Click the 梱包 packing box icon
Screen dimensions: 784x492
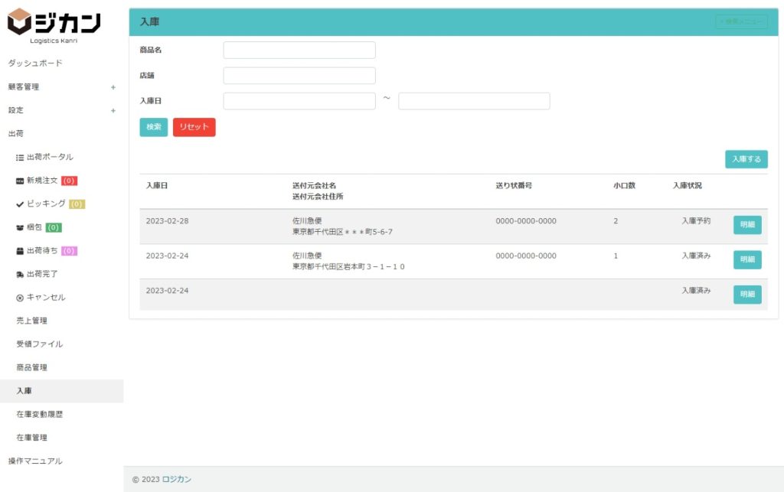[x=20, y=227]
